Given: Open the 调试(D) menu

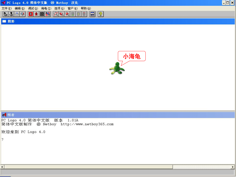Looking at the screenshot, I should click(33, 9).
